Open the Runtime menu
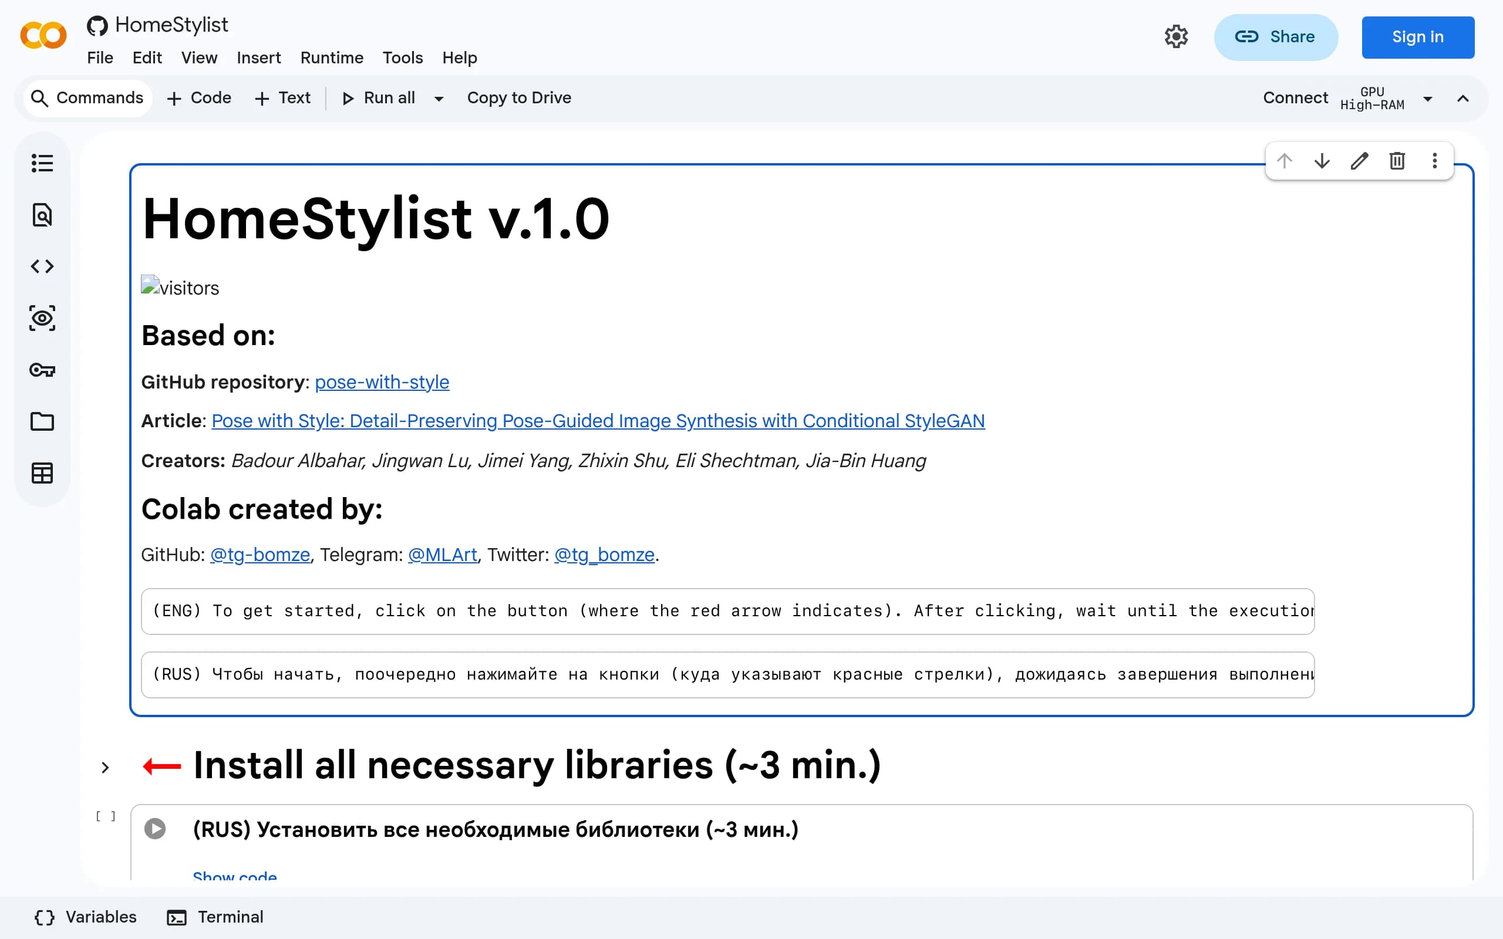 pos(332,58)
